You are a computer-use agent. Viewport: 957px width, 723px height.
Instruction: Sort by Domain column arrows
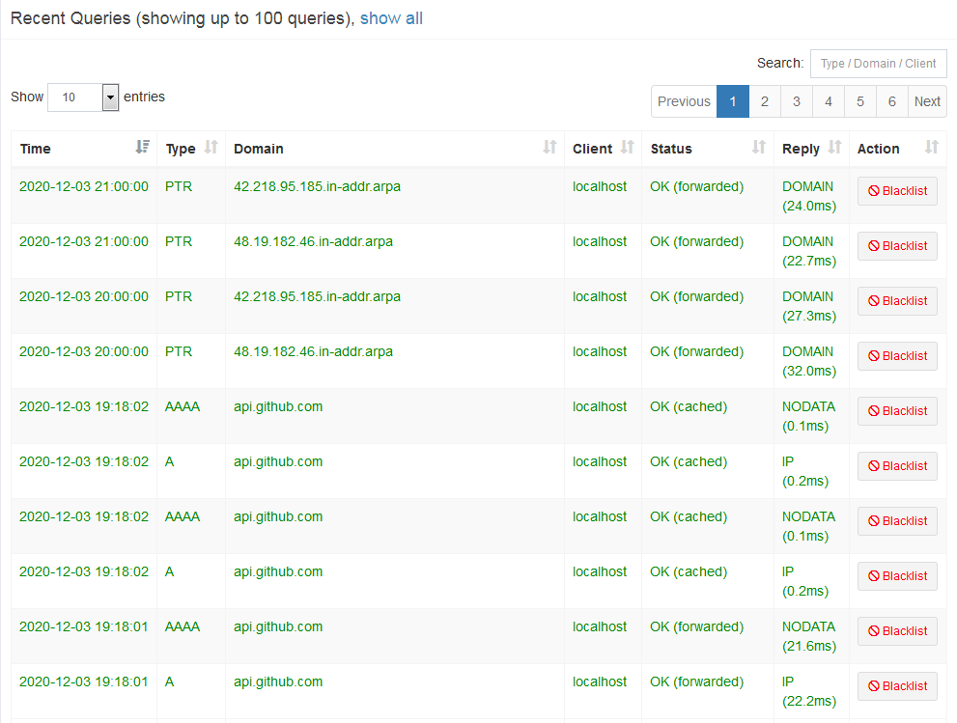(549, 147)
